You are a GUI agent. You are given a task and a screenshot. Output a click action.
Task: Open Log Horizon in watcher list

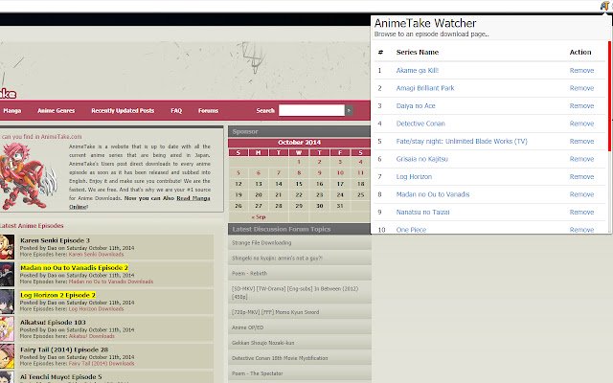point(414,176)
